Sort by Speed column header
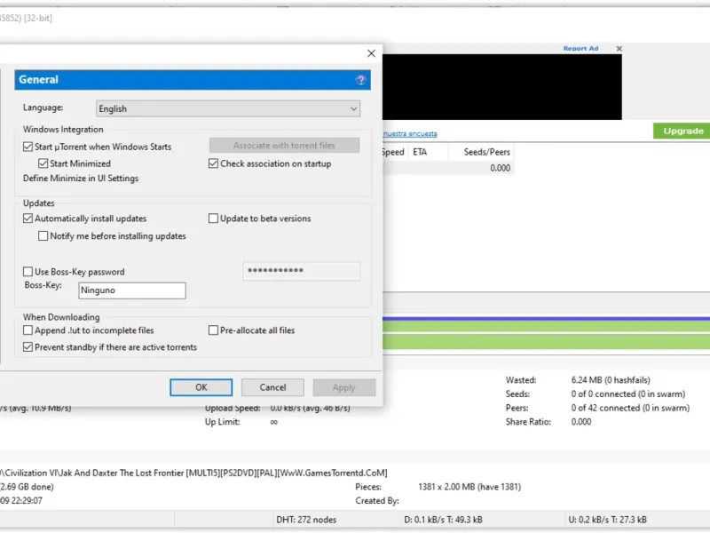 point(395,152)
